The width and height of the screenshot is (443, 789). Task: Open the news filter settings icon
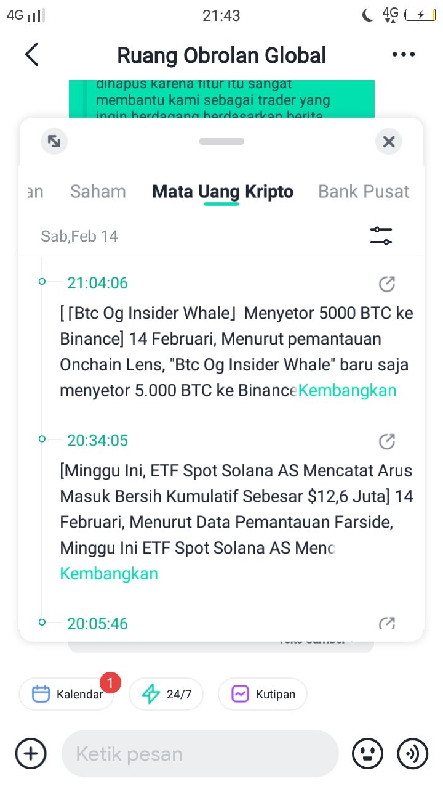pos(381,235)
